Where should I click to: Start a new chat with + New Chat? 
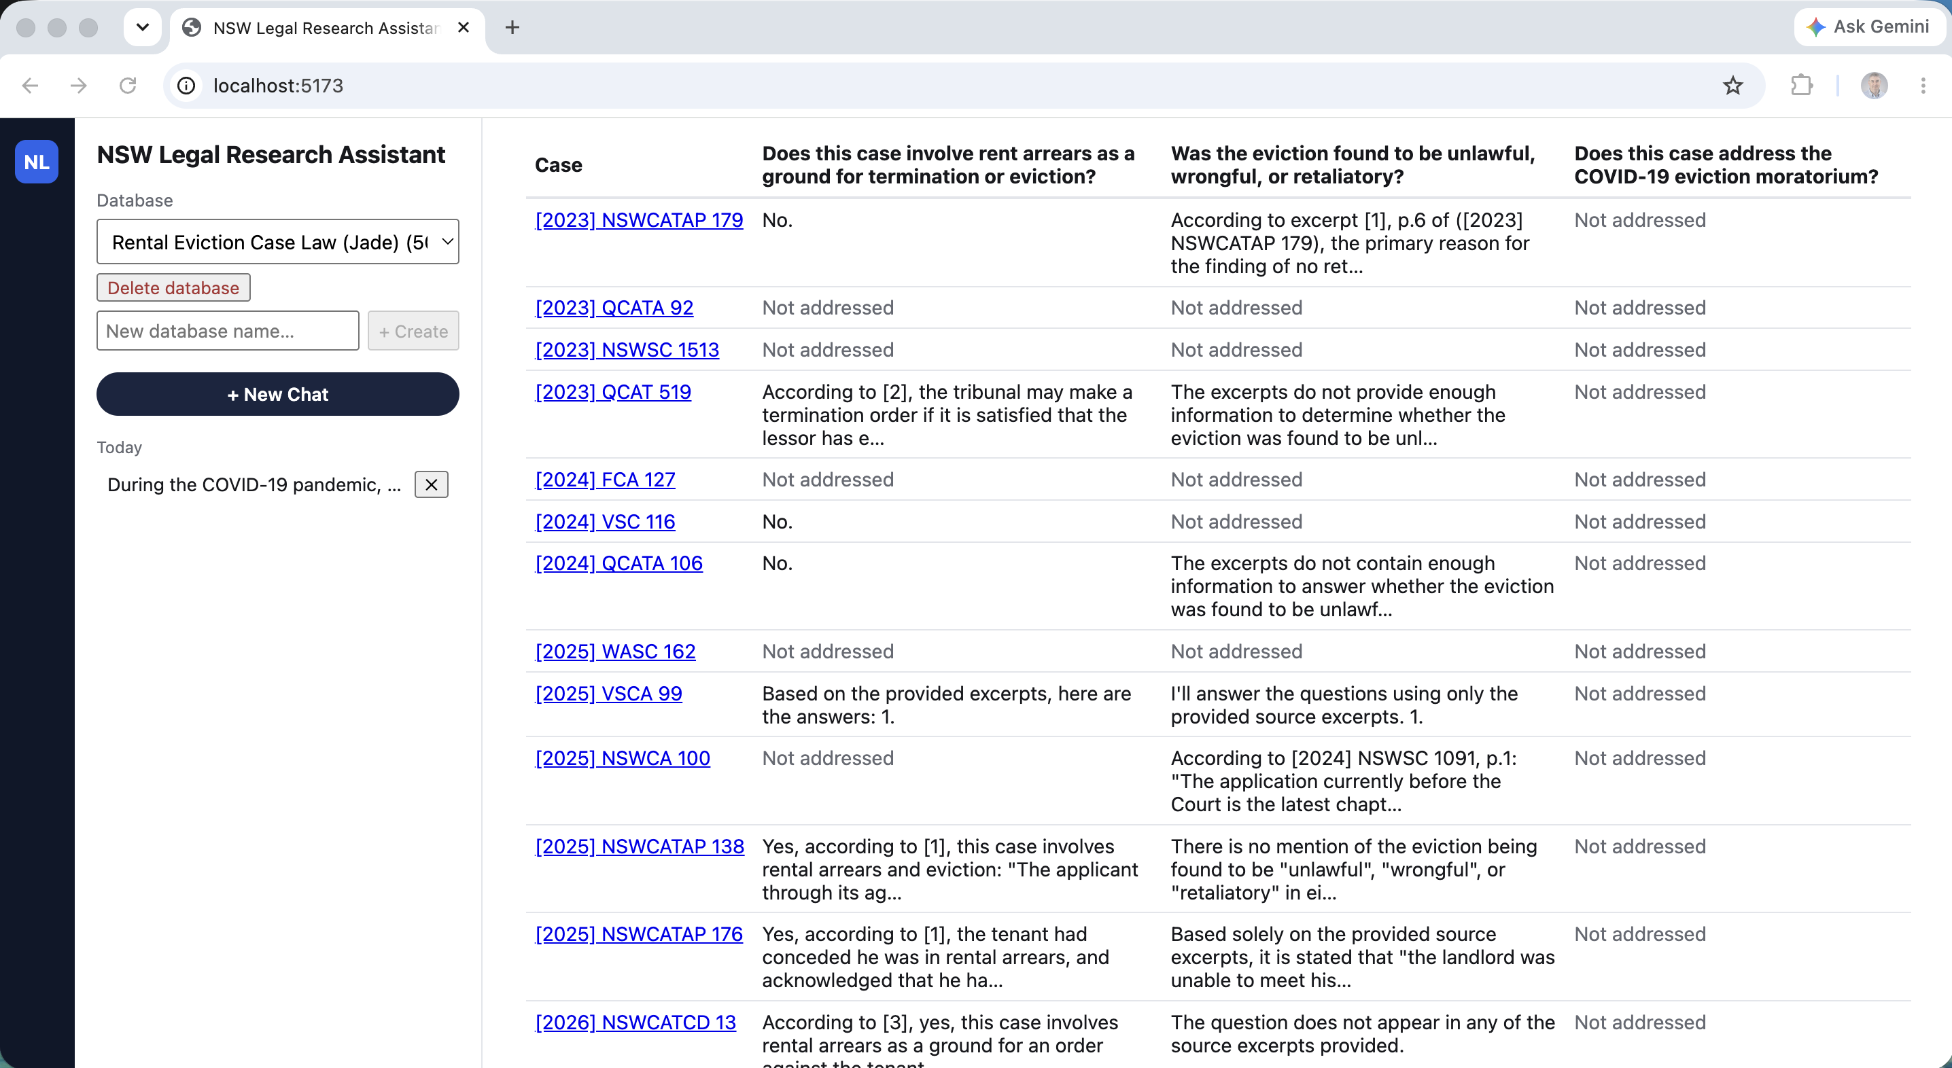click(277, 394)
